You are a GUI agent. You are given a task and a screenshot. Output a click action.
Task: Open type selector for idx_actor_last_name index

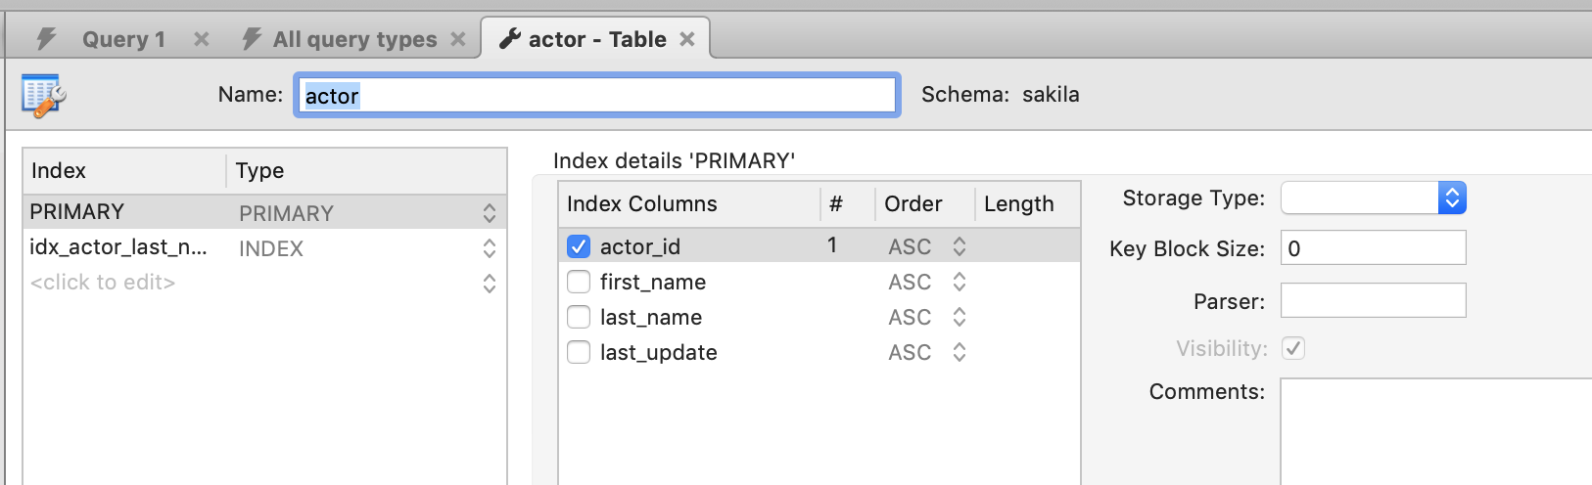coord(490,248)
